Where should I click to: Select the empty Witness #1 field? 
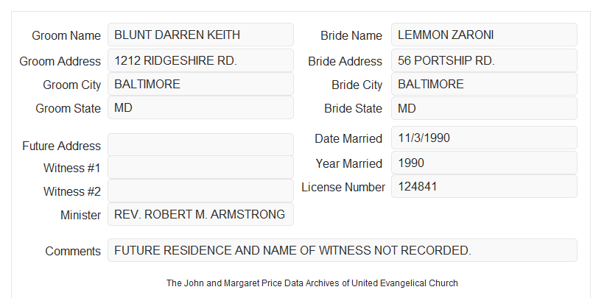coord(200,167)
